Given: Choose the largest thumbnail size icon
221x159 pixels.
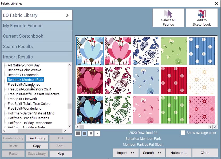Looking at the screenshot, I should coord(78,133).
